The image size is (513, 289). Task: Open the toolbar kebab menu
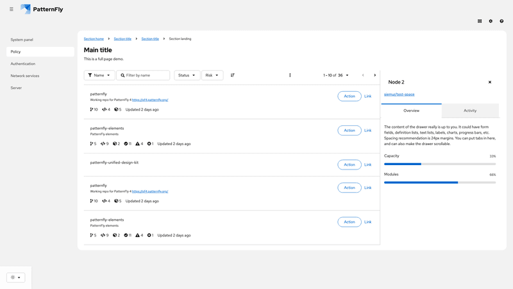290,75
